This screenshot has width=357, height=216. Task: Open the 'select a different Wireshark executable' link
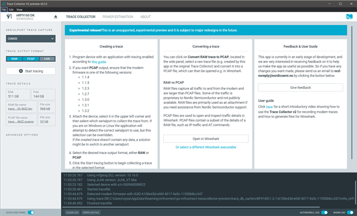tap(206, 147)
